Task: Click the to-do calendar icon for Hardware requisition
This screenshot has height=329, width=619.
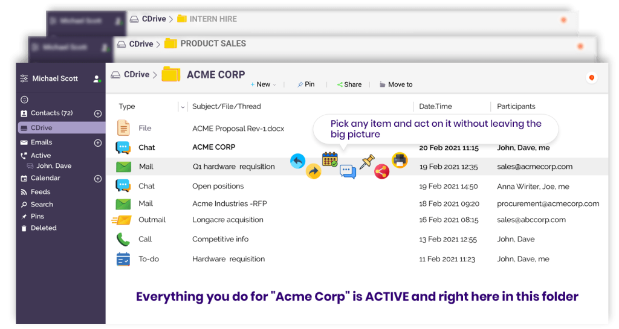Action: [x=123, y=259]
